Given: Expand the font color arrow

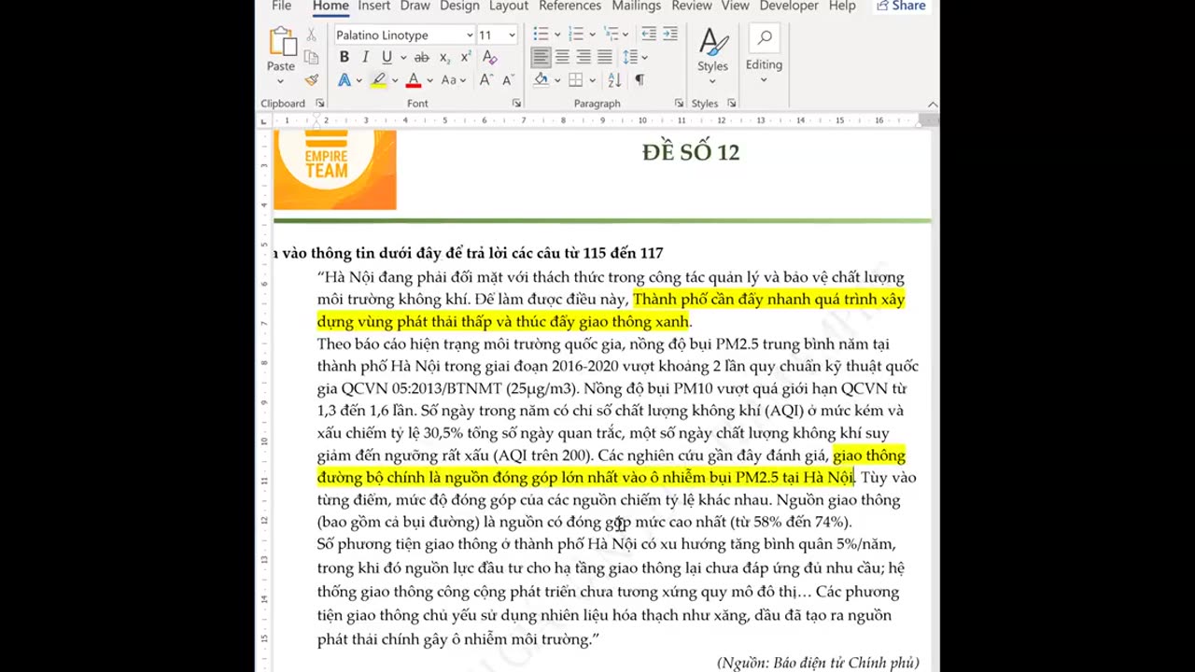Looking at the screenshot, I should pyautogui.click(x=429, y=80).
